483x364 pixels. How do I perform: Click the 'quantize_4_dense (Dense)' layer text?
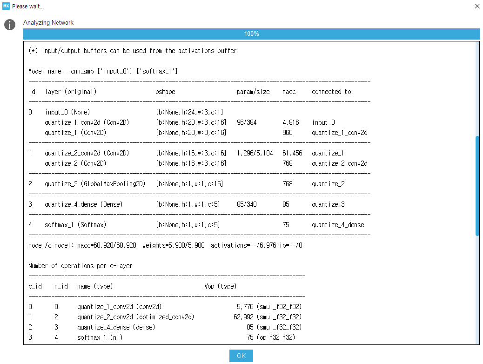tap(83, 204)
